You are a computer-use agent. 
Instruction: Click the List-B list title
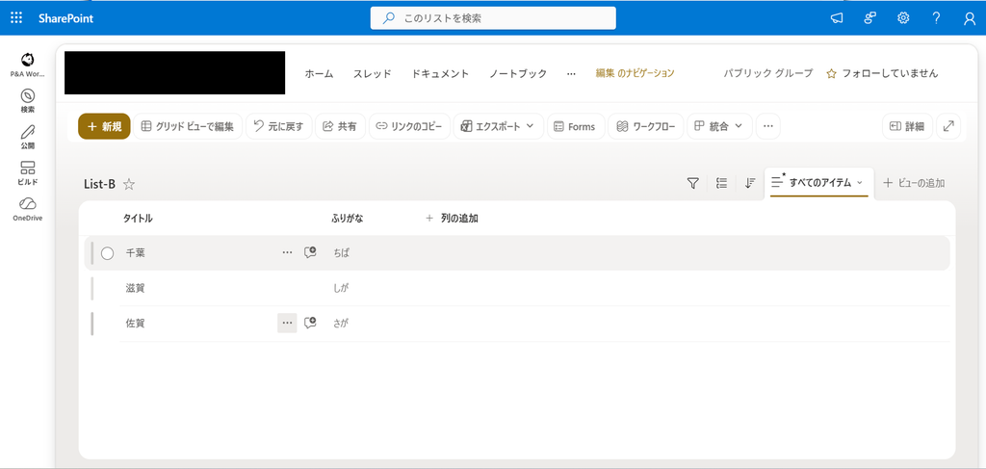point(99,184)
